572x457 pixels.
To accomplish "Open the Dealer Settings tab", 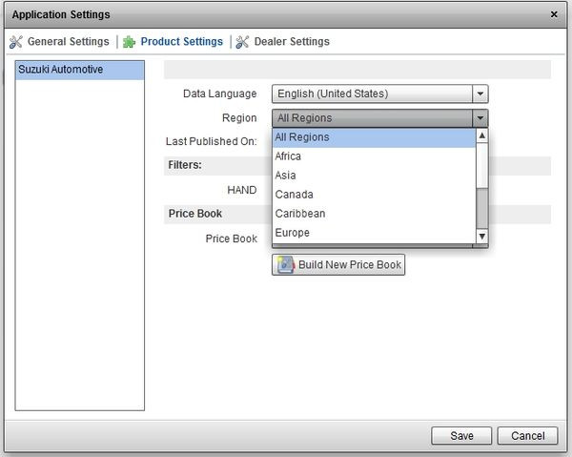I will [x=292, y=42].
